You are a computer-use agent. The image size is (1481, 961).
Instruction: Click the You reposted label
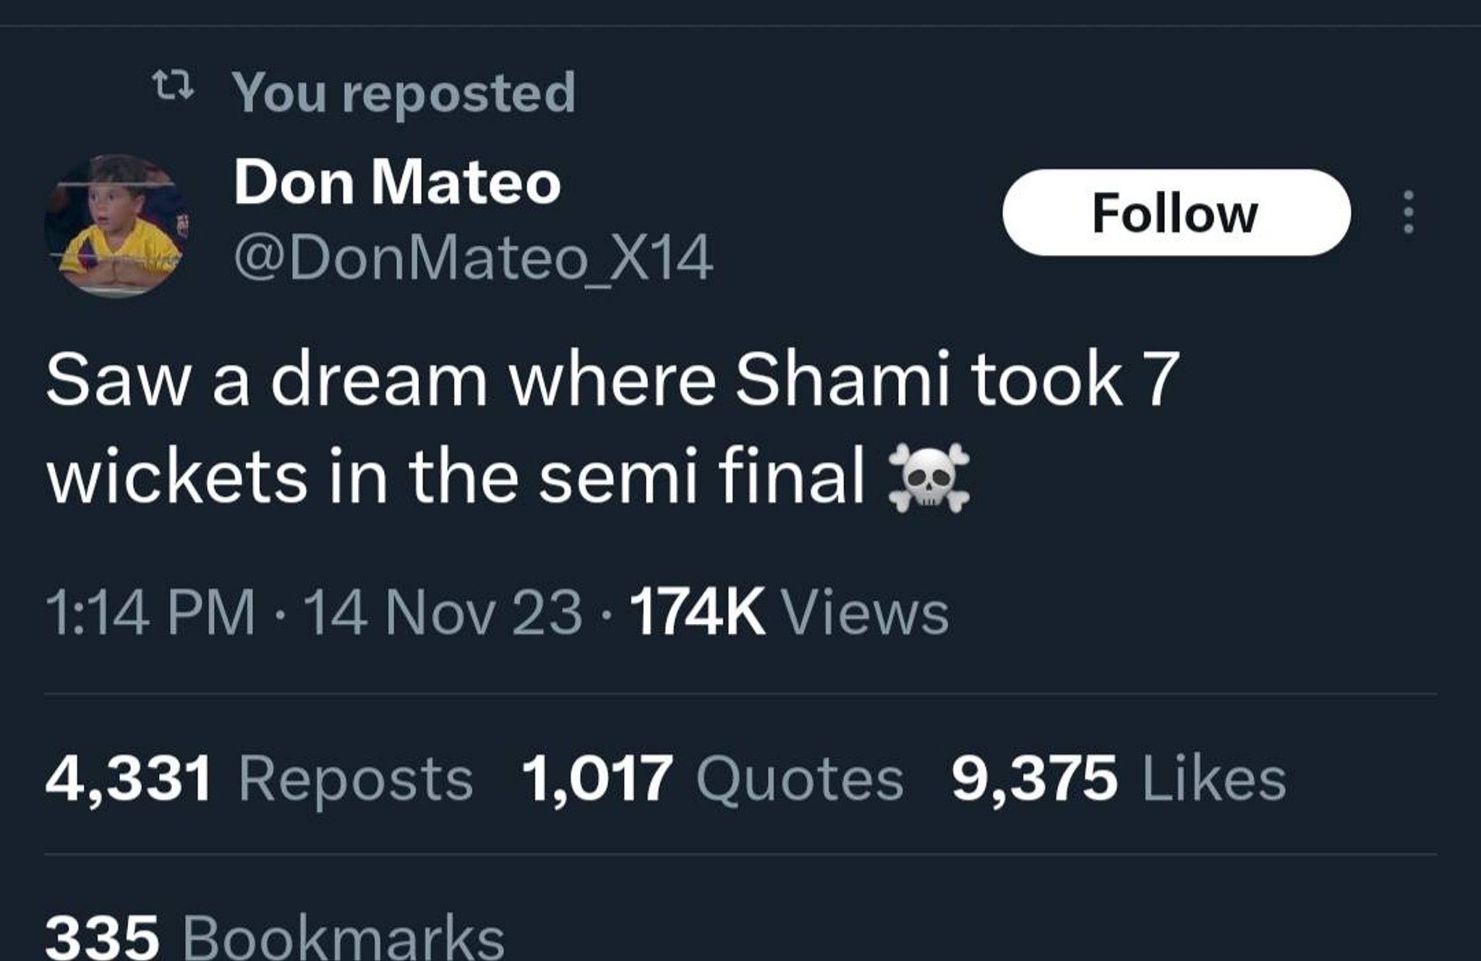404,93
